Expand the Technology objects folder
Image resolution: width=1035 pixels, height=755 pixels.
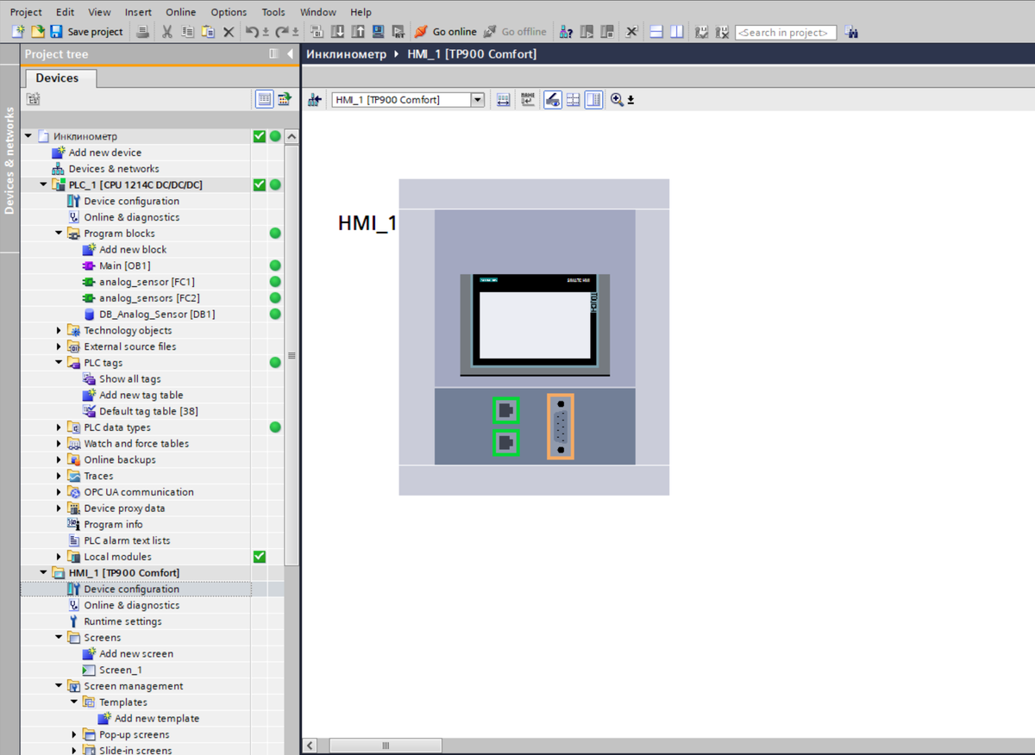click(59, 331)
